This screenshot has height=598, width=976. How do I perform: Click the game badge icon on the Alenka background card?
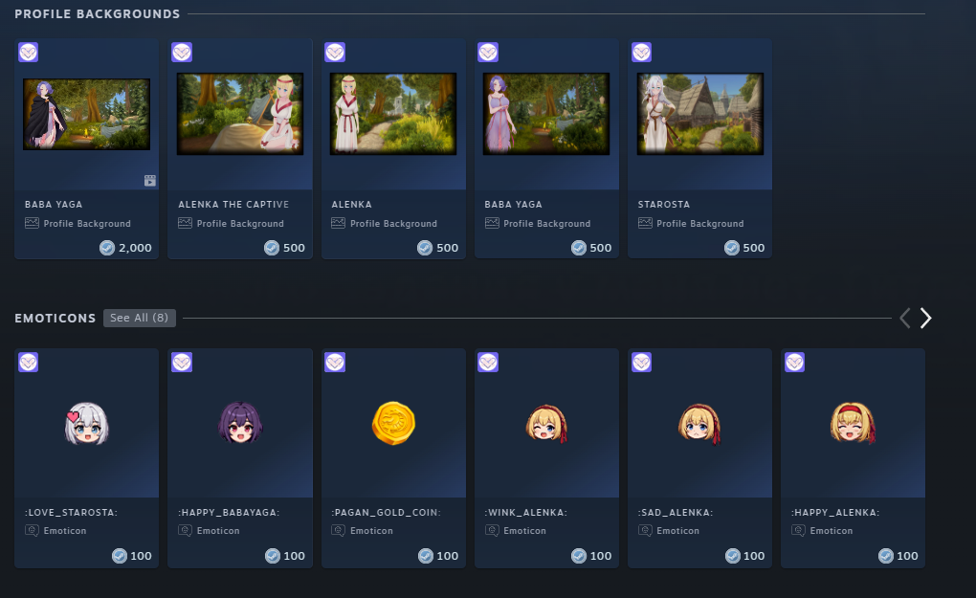[335, 53]
